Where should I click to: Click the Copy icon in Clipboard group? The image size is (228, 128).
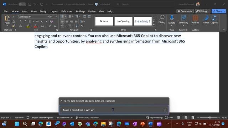click(x=14, y=21)
